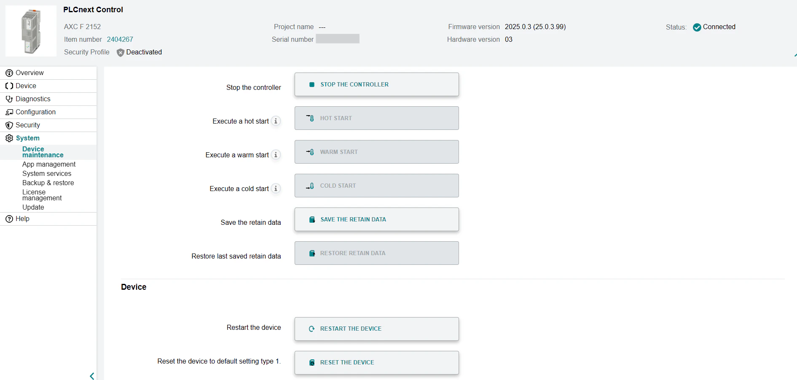This screenshot has height=380, width=797.
Task: Click the Security shield icon in sidebar
Action: click(x=9, y=125)
